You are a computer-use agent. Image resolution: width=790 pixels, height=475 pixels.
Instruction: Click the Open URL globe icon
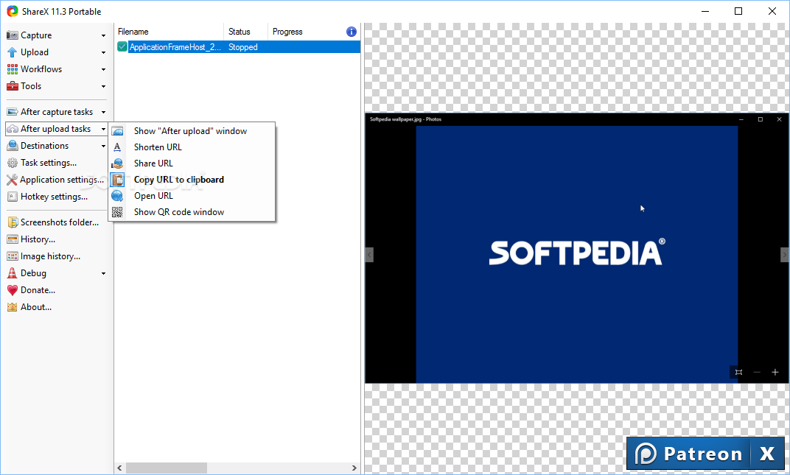117,196
